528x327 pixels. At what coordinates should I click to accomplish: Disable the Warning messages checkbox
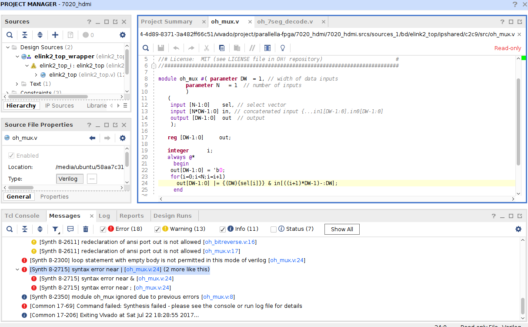[157, 229]
